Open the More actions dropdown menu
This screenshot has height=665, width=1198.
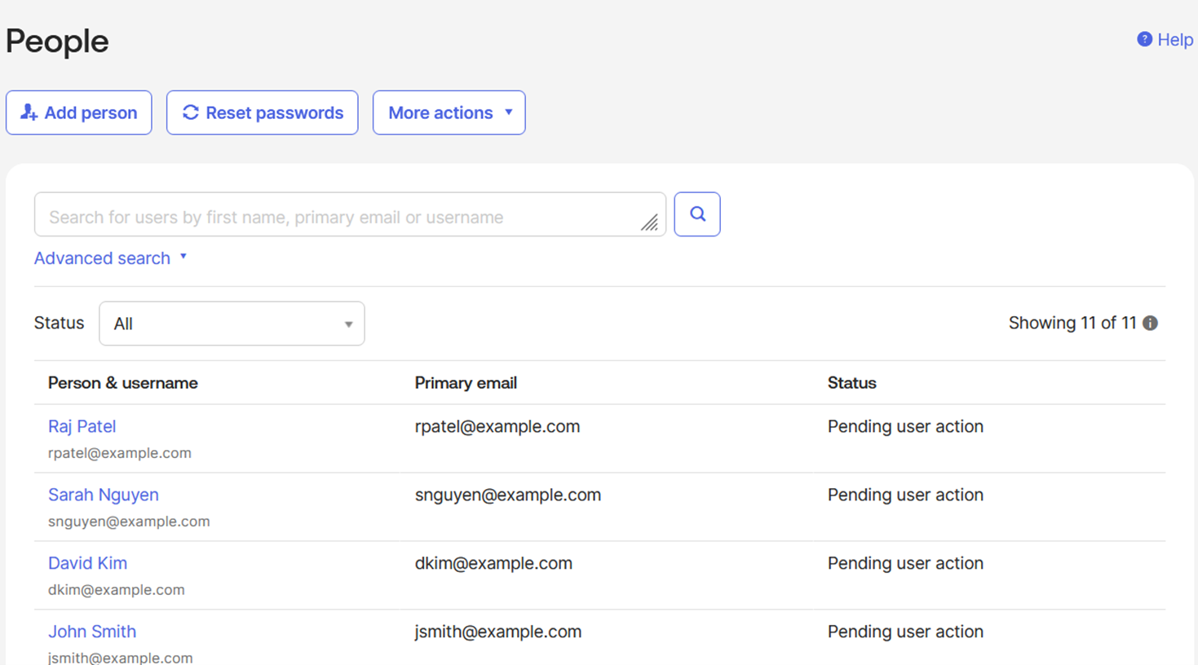449,112
